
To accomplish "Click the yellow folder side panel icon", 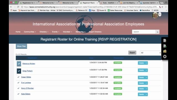I will click(165, 51).
